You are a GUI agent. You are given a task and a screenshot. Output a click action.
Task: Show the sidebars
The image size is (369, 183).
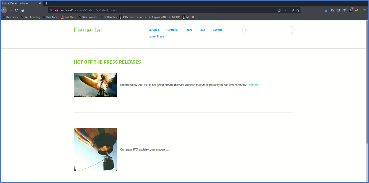[x=338, y=10]
